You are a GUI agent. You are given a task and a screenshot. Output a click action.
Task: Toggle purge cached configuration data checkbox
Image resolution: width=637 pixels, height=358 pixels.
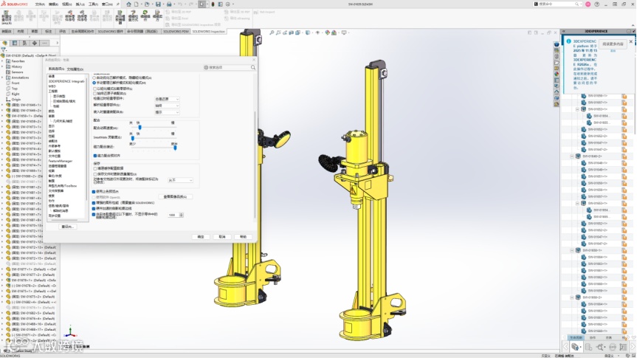[94, 168]
